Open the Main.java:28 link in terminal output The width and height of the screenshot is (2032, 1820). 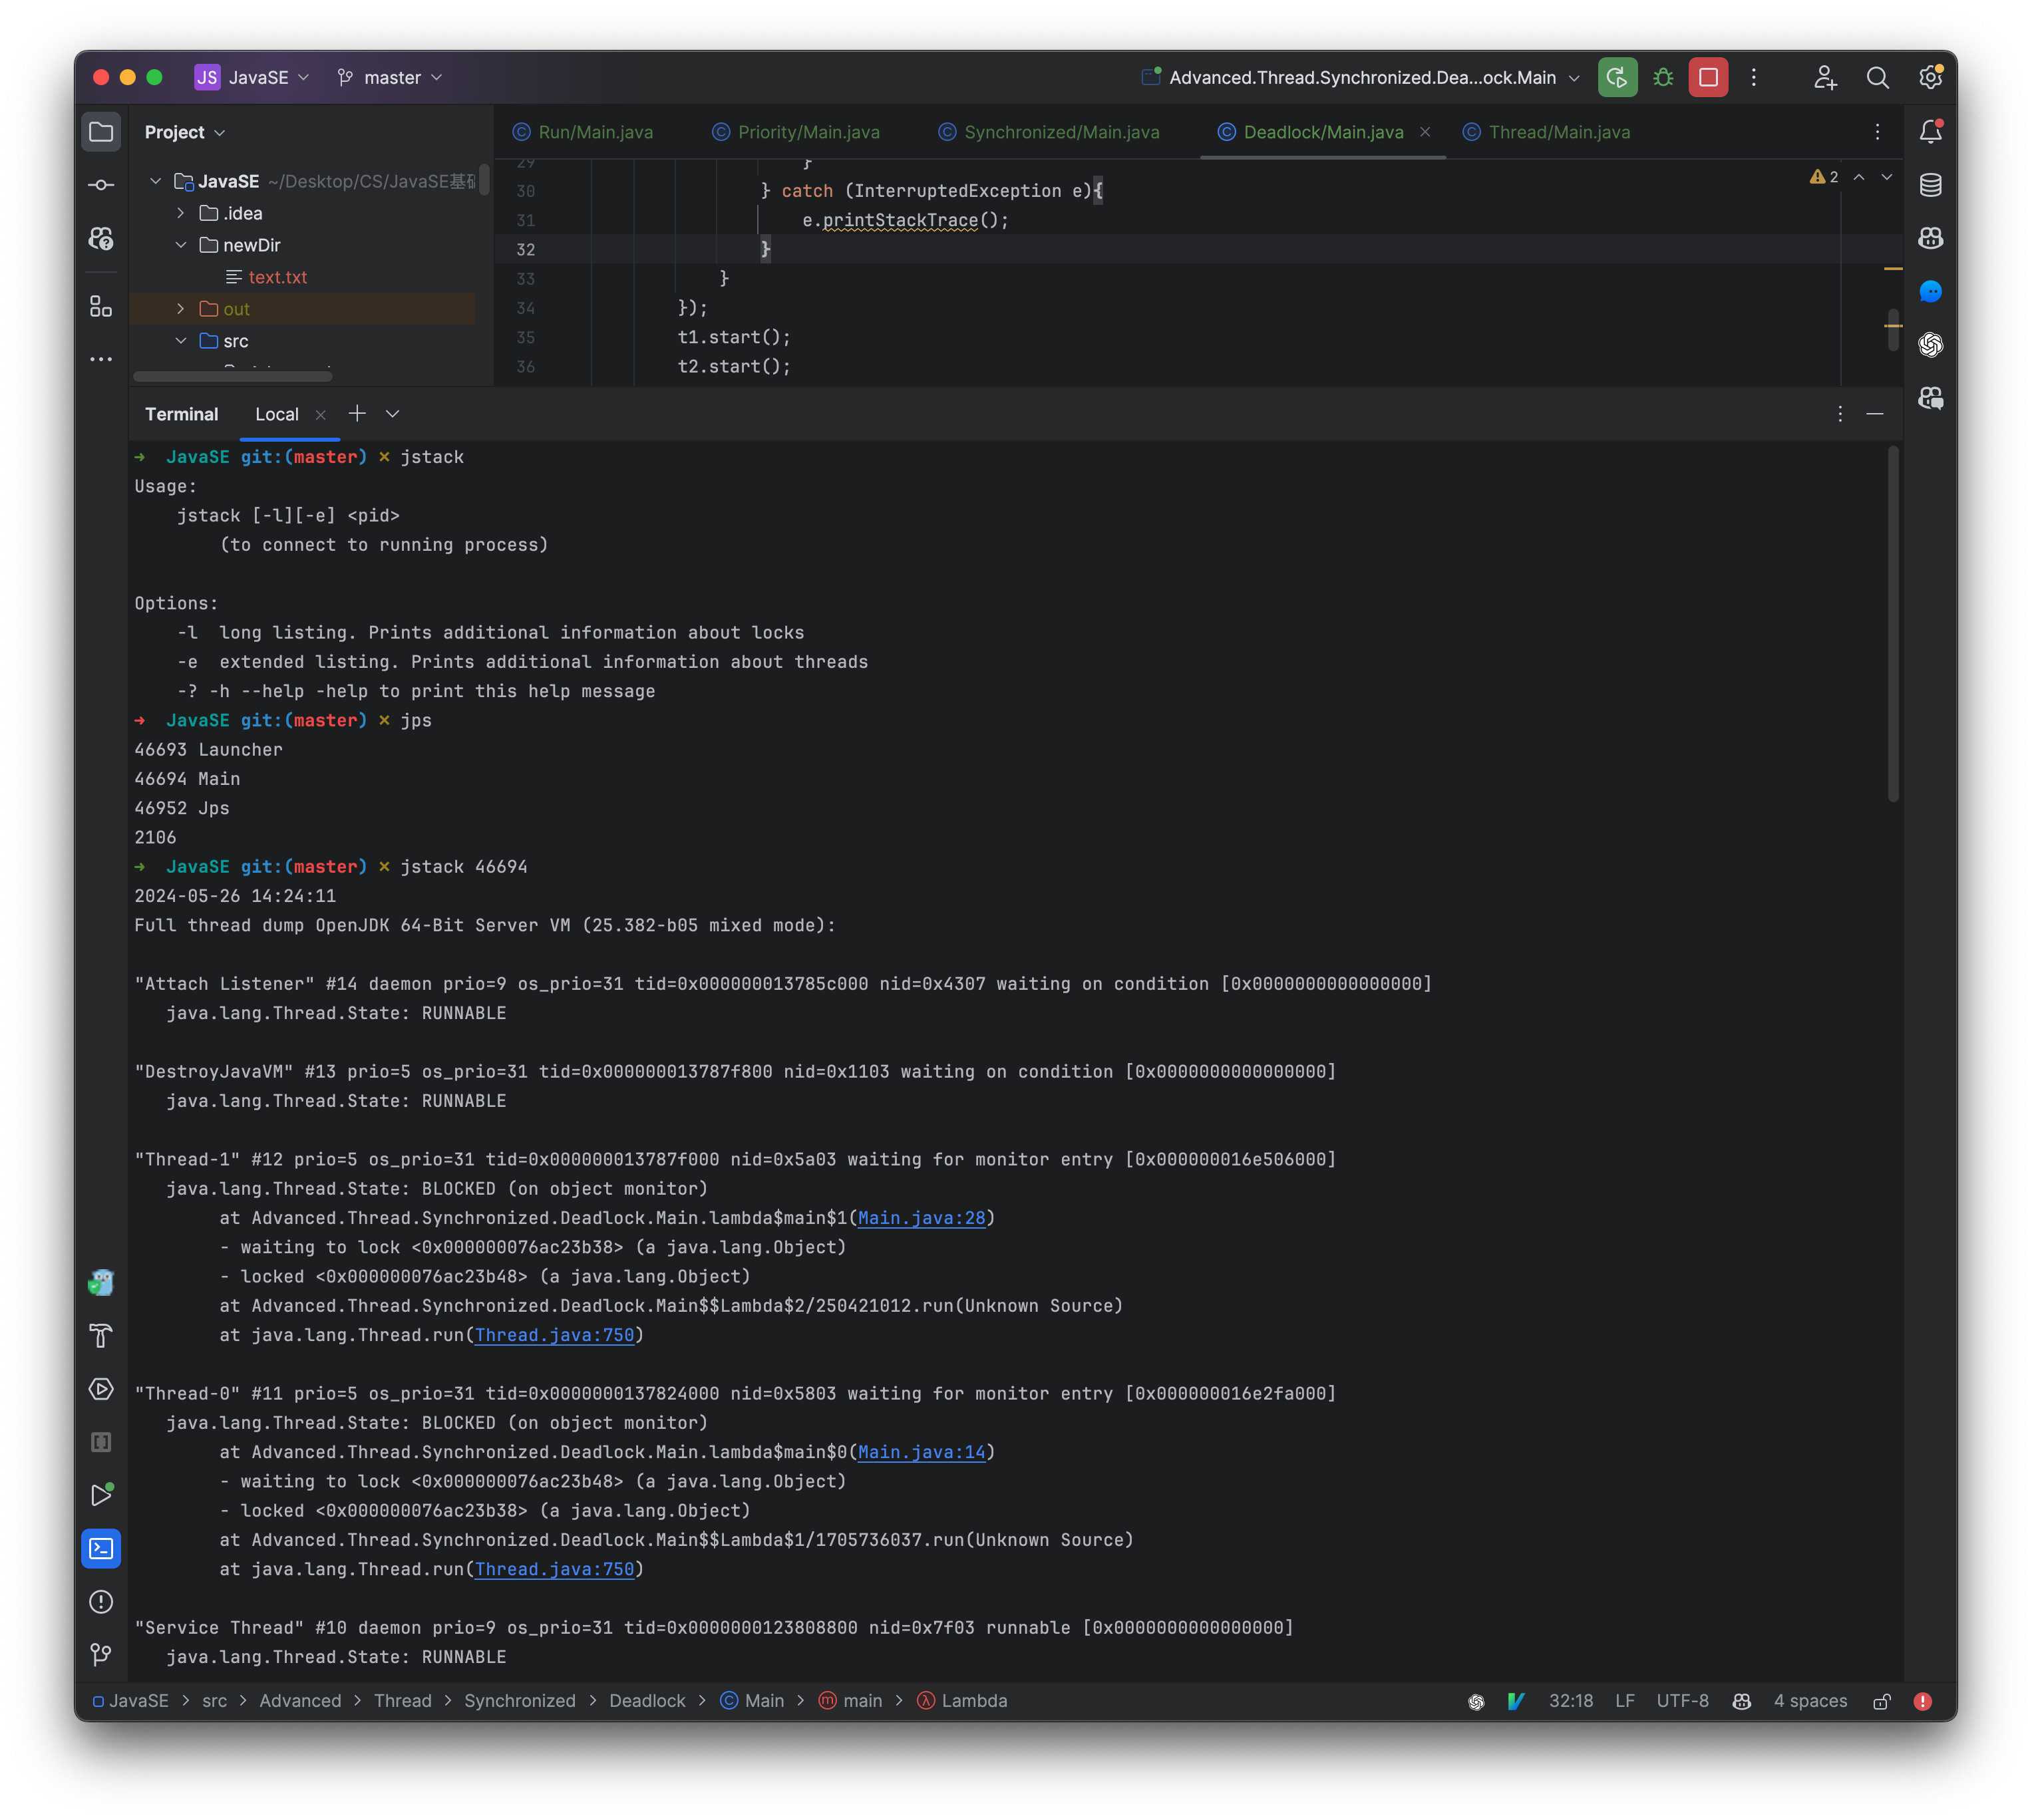(922, 1218)
